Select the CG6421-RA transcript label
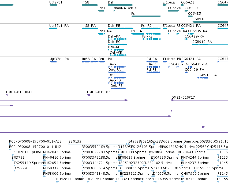The height and width of the screenshot is (183, 228). tap(191, 26)
